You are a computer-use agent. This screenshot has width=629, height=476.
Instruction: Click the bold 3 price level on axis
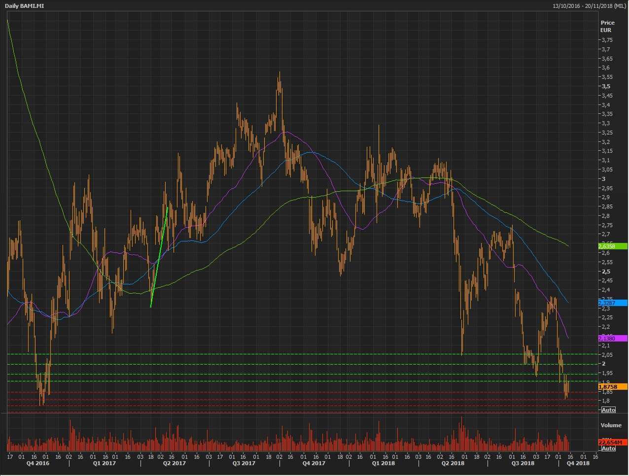pyautogui.click(x=603, y=179)
